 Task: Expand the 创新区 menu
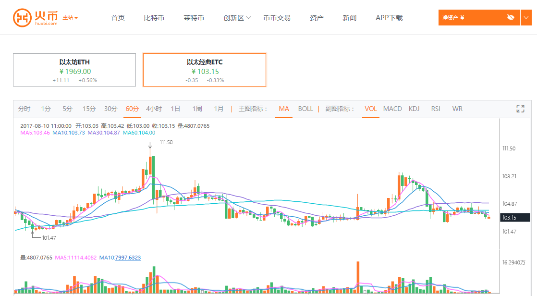[237, 18]
